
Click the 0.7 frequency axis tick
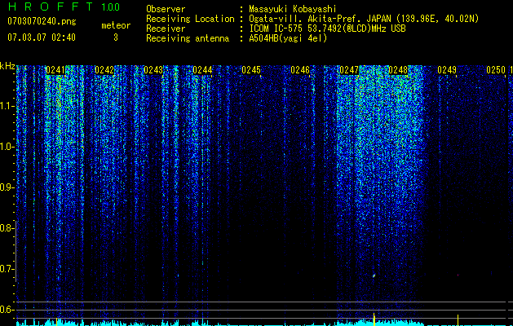[7, 269]
